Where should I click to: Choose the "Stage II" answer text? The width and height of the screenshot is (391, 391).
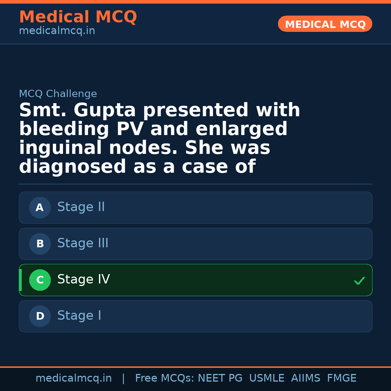pyautogui.click(x=81, y=207)
